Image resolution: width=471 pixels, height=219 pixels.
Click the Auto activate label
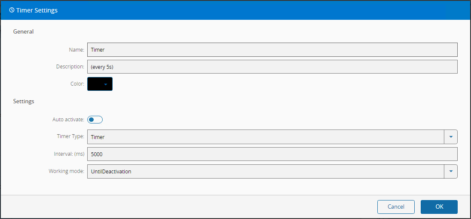68,120
